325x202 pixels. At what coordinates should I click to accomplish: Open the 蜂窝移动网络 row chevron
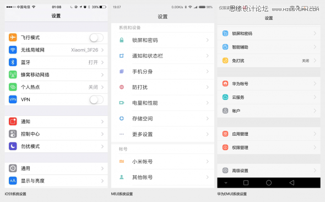102,75
